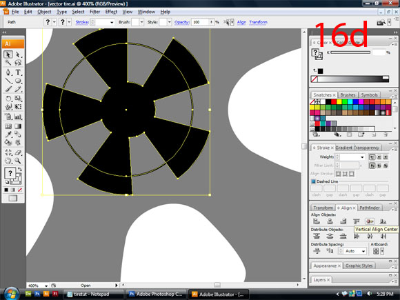
Task: Open the Stroke weight dropdown
Action: click(362, 157)
